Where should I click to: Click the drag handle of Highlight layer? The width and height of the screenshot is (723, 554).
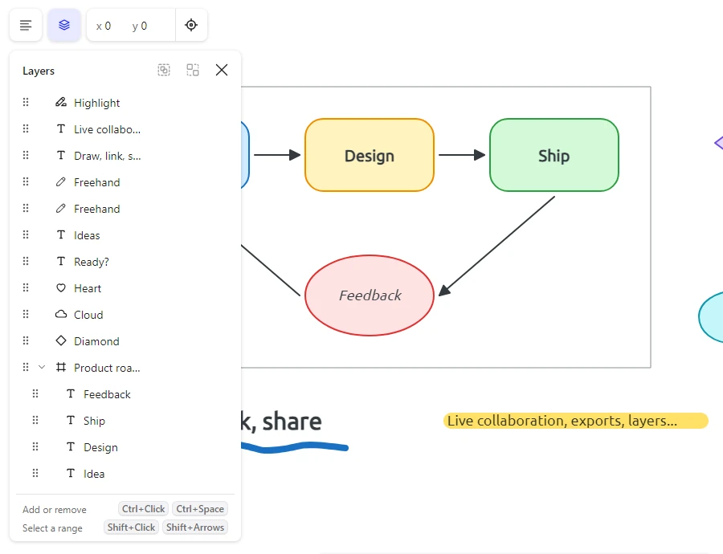pyautogui.click(x=26, y=102)
